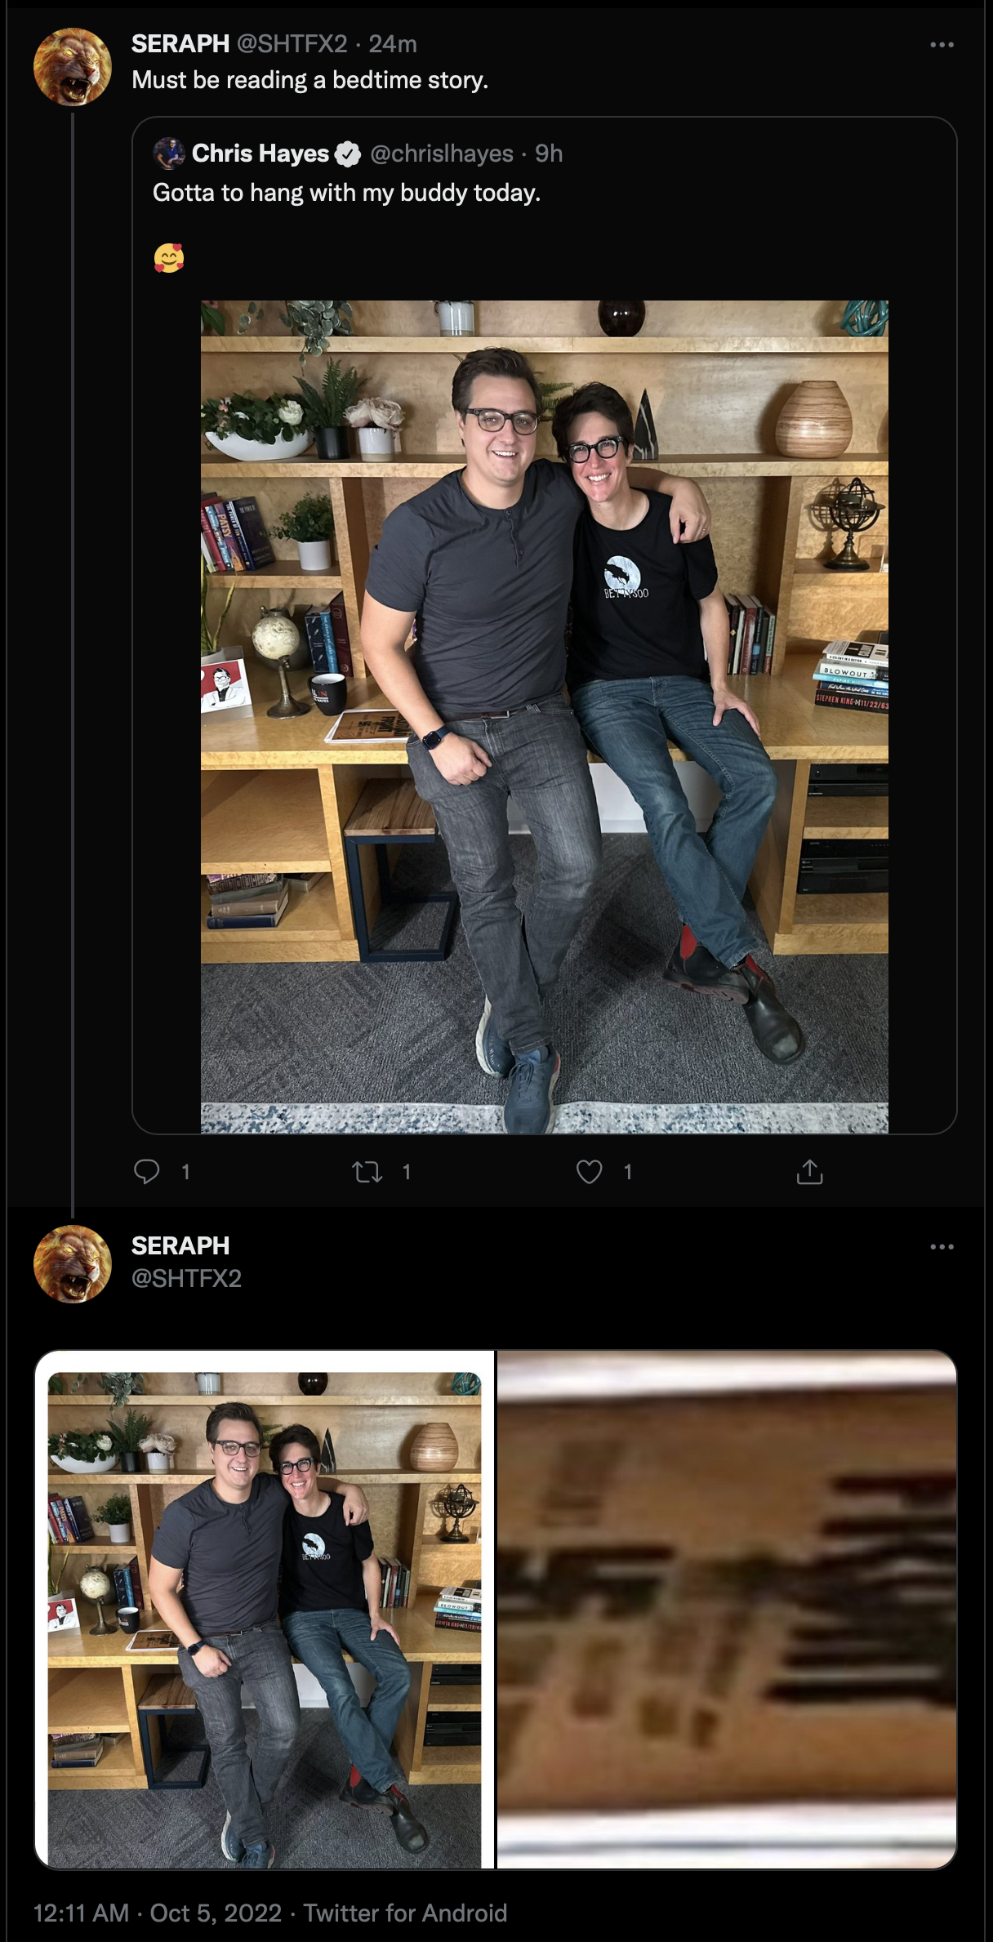Viewport: 993px width, 1942px height.
Task: Open the blurry zoomed-in right image
Action: [x=727, y=1610]
